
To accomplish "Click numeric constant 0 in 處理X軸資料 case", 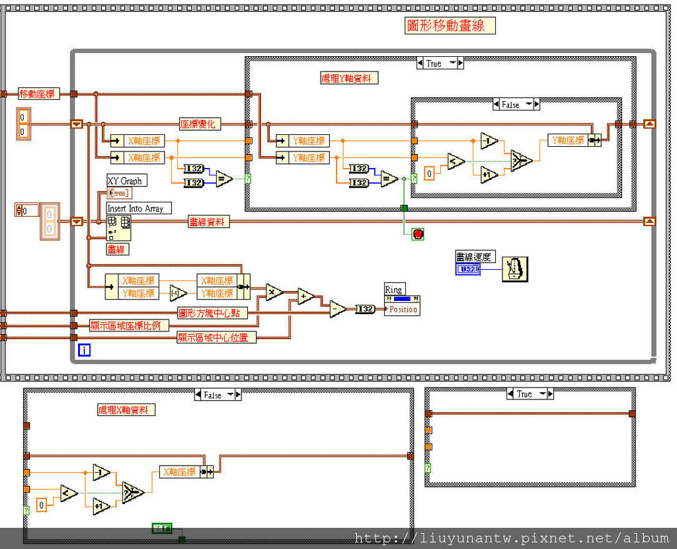I will coord(42,505).
